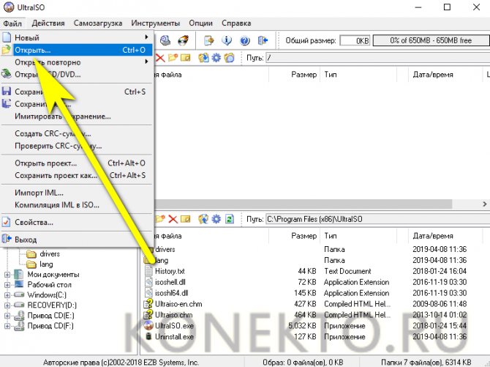Click gear settings icon in image toolbar
Screen dimensions: 490x367
(x=216, y=58)
